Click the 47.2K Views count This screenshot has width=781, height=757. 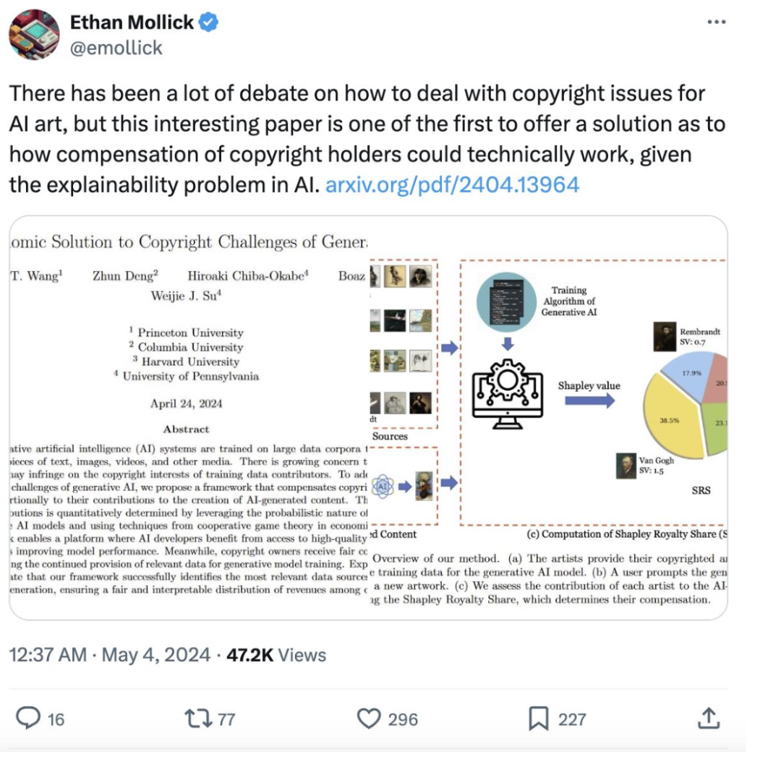point(276,654)
